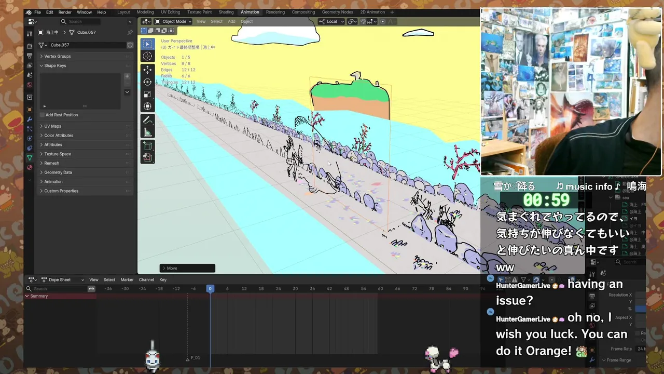Open the Dope Sheet Key menu

[x=163, y=279]
